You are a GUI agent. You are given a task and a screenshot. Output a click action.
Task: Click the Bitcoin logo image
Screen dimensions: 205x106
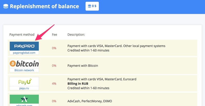click(24, 64)
